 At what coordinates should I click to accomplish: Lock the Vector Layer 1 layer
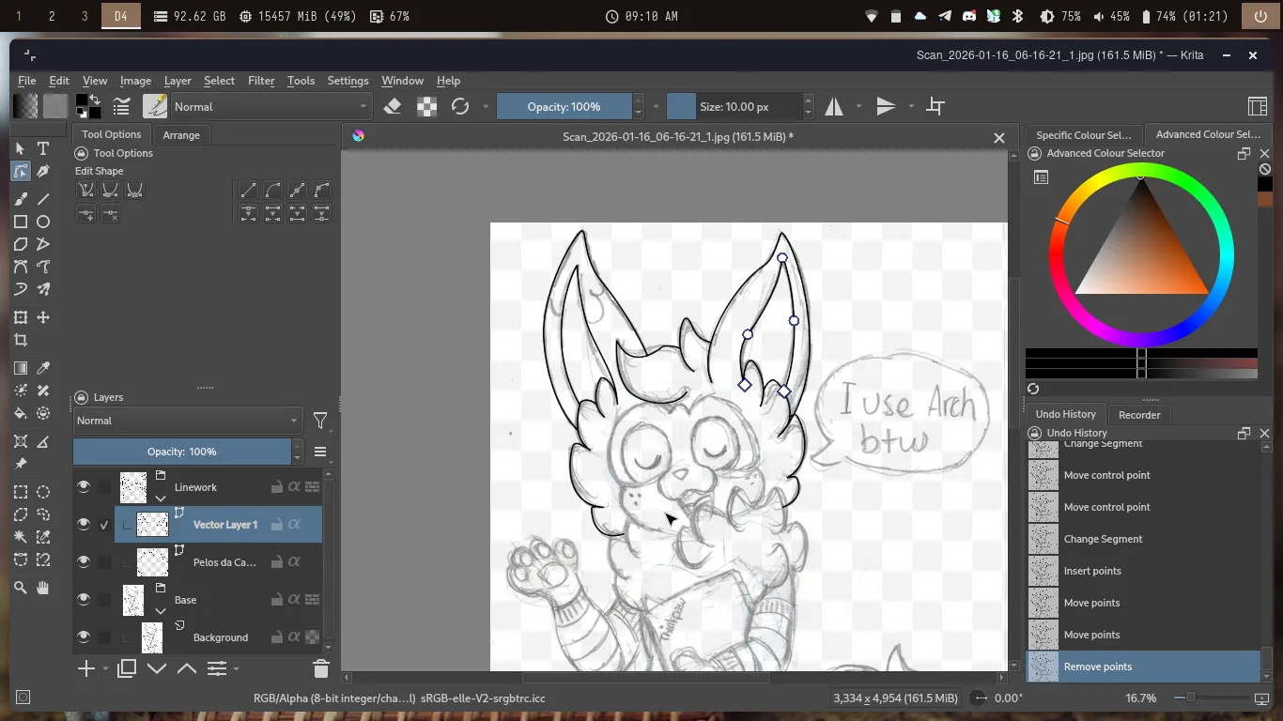click(276, 525)
